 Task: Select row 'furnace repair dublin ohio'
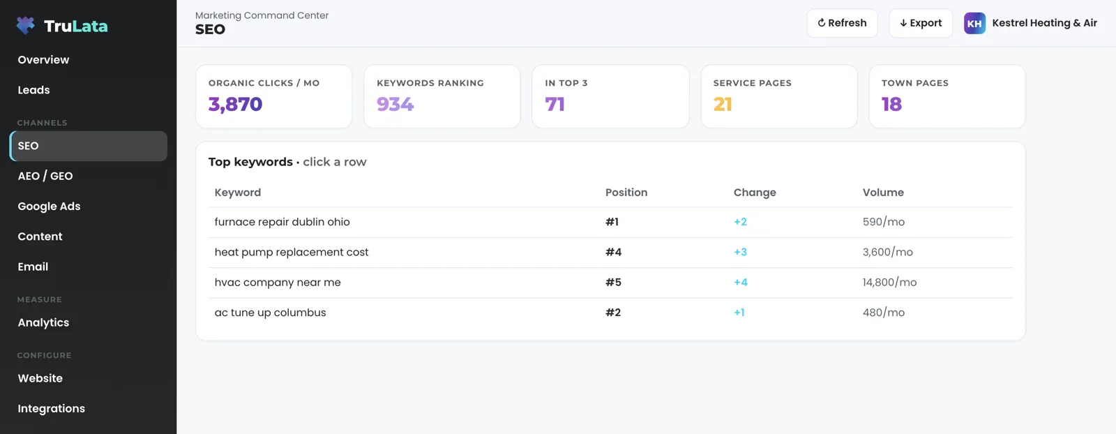point(610,222)
